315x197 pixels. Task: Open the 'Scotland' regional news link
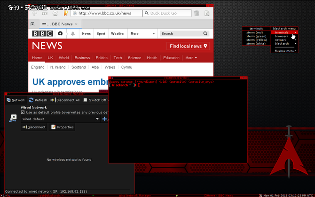point(79,67)
